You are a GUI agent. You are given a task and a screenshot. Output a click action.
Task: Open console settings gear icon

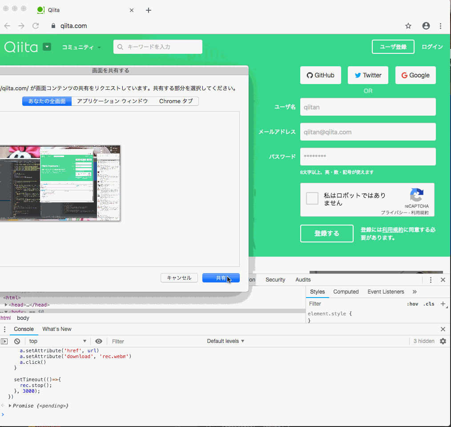pos(443,341)
